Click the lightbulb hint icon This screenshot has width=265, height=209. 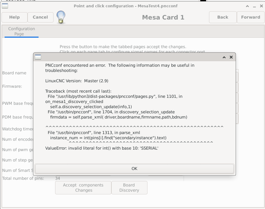tap(61, 17)
